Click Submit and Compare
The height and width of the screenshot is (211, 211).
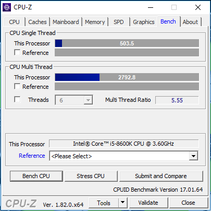coord(161,176)
